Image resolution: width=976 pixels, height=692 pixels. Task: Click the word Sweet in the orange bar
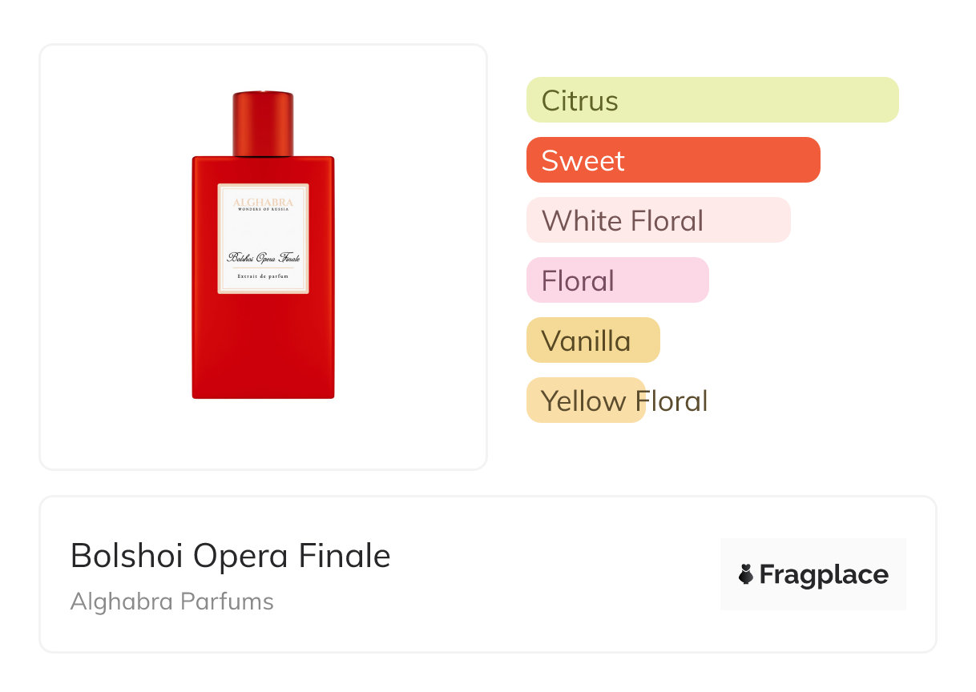[x=583, y=161]
